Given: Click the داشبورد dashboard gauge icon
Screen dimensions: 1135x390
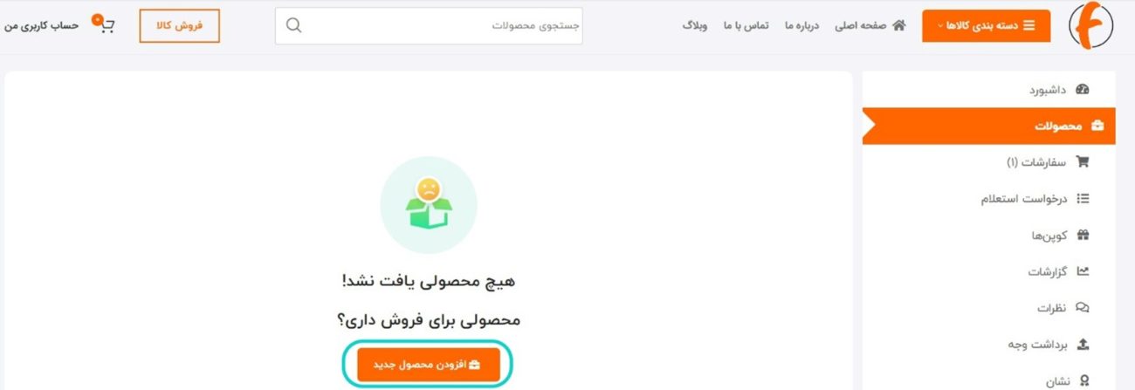Looking at the screenshot, I should click(1083, 89).
